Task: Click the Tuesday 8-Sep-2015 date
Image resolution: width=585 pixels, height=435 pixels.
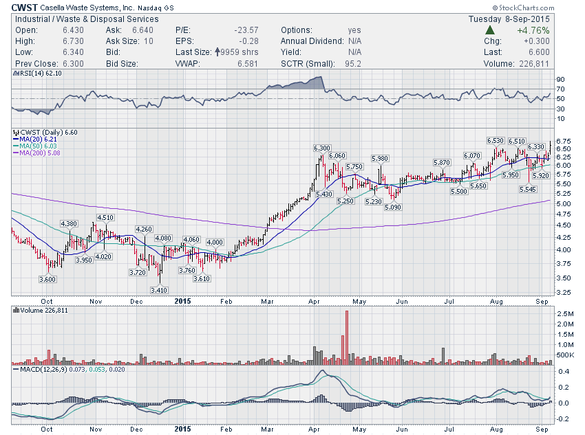Action: 509,19
